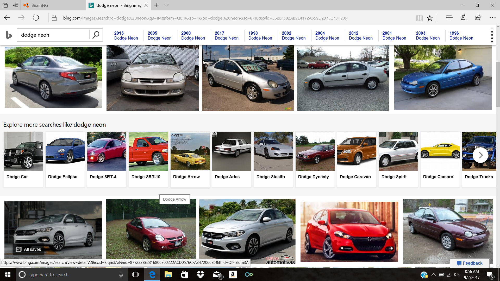
Task: Toggle the All saves checkbox
Action: point(19,249)
